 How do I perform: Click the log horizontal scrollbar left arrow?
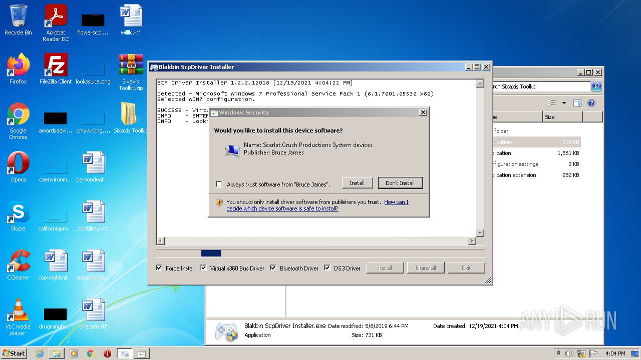click(x=161, y=241)
